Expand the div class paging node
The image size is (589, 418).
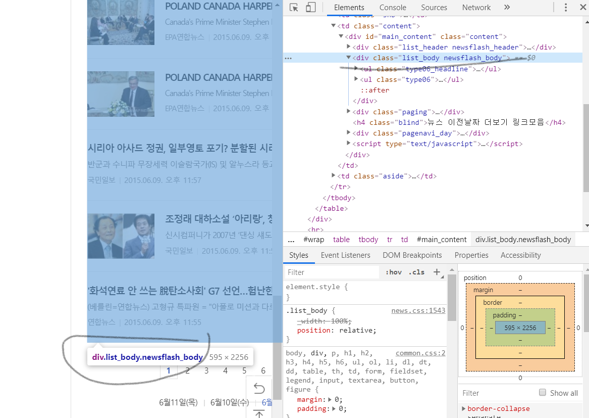tap(349, 111)
